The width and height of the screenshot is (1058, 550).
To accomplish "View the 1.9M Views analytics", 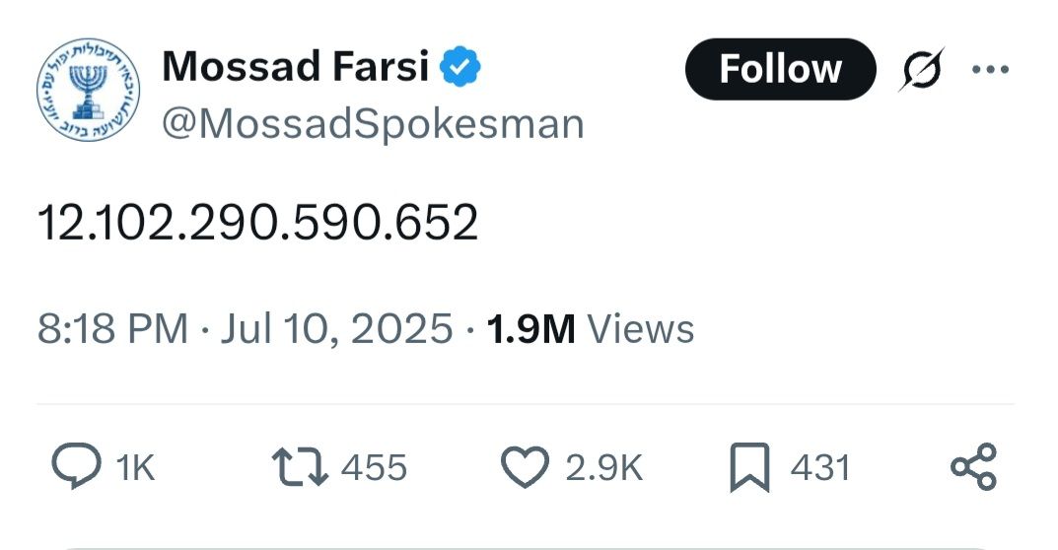I will 590,329.
